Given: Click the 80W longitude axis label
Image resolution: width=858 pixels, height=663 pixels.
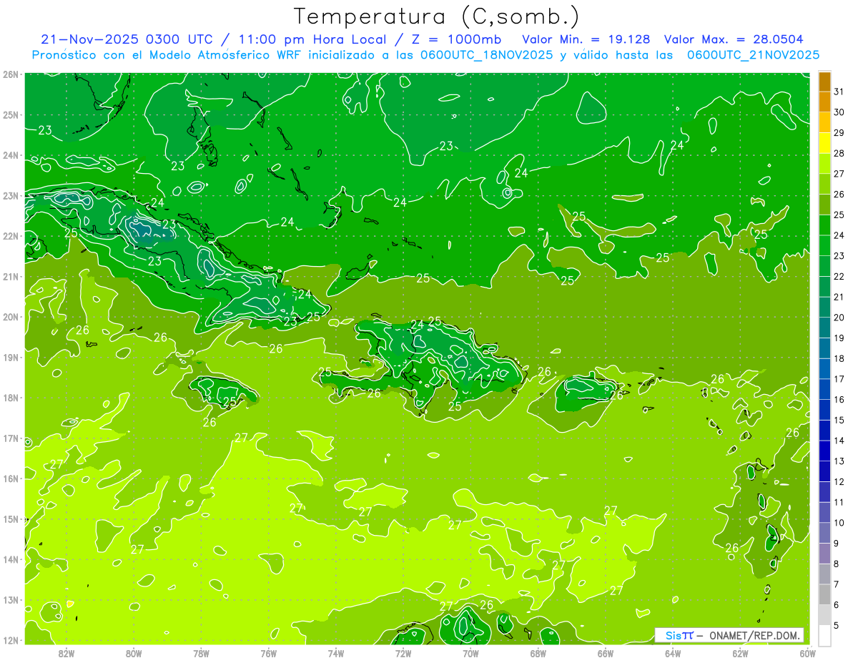Looking at the screenshot, I should coord(134,652).
